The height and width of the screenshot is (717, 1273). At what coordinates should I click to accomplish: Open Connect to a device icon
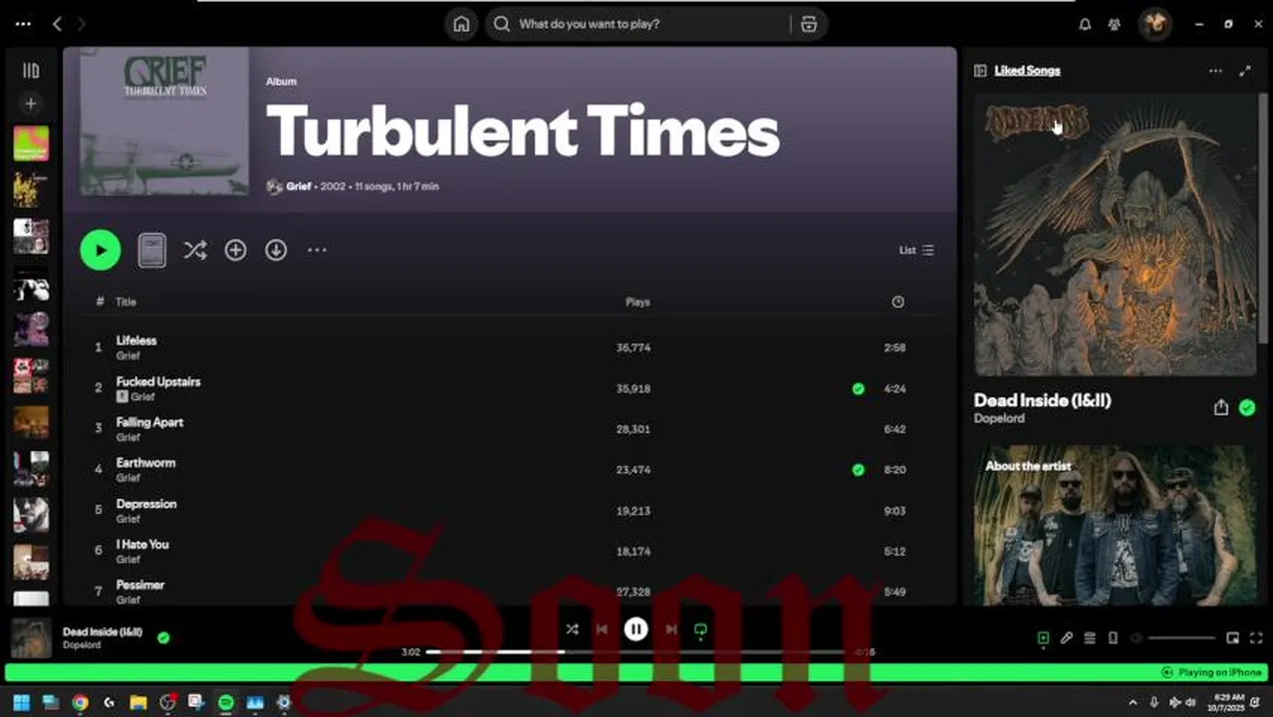tap(1114, 638)
